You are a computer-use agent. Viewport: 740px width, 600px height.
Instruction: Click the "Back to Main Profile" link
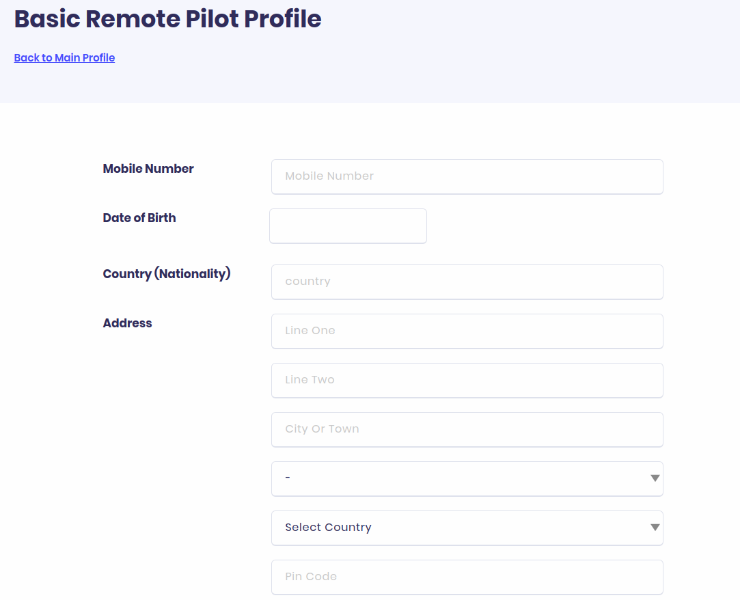pos(64,57)
